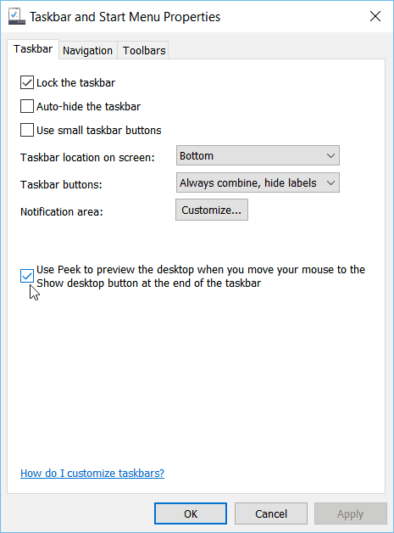The width and height of the screenshot is (394, 533).
Task: Enable Auto-hide the taskbar checkbox
Action: (27, 106)
